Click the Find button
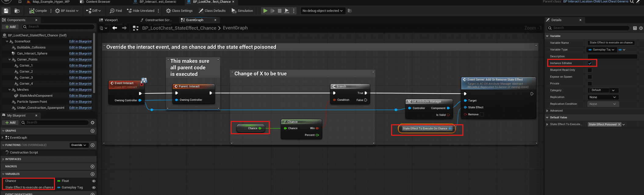 pyautogui.click(x=116, y=11)
